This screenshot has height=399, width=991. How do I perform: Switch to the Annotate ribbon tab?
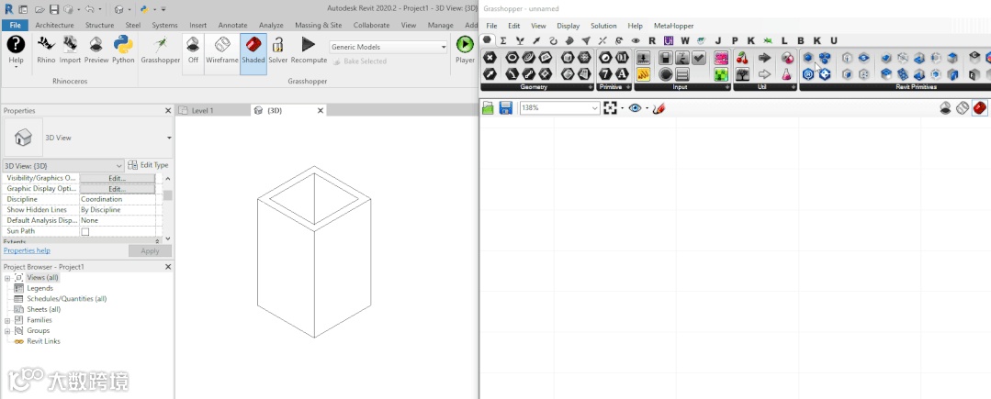tap(232, 26)
